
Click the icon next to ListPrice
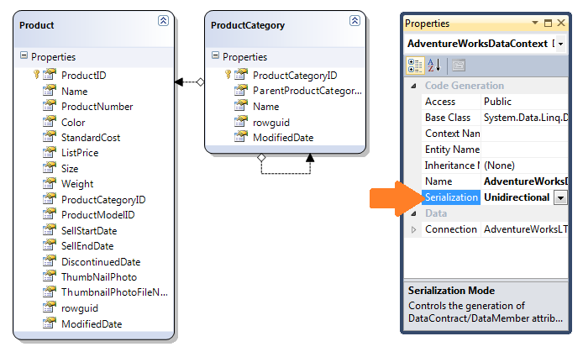(50, 152)
